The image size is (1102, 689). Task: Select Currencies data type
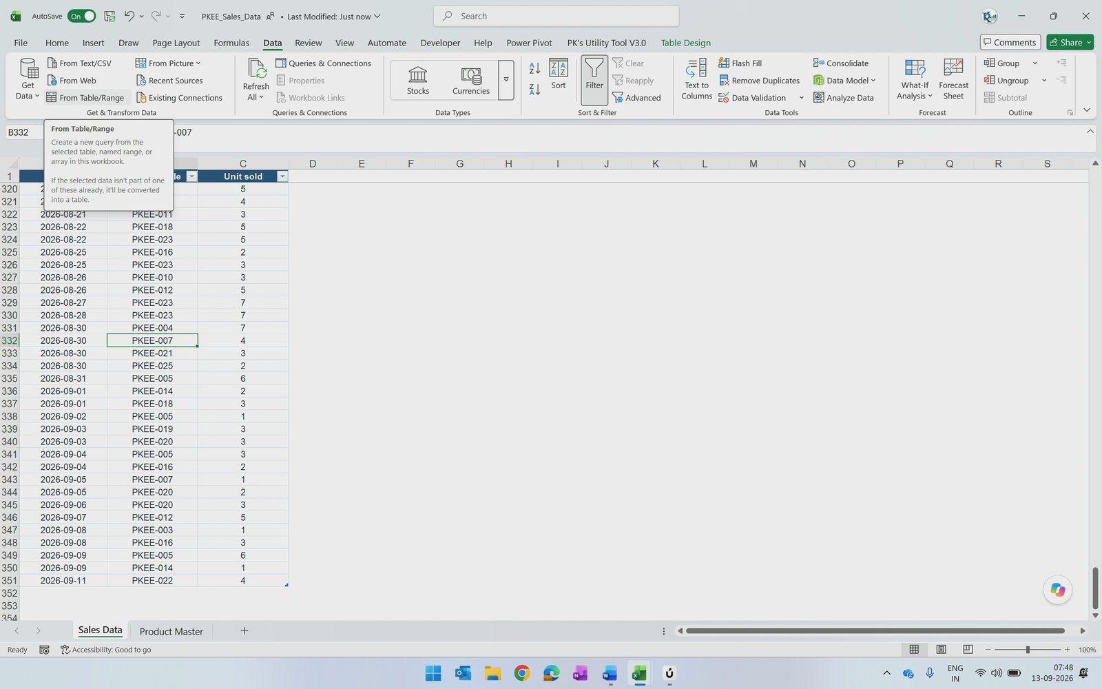click(x=471, y=80)
